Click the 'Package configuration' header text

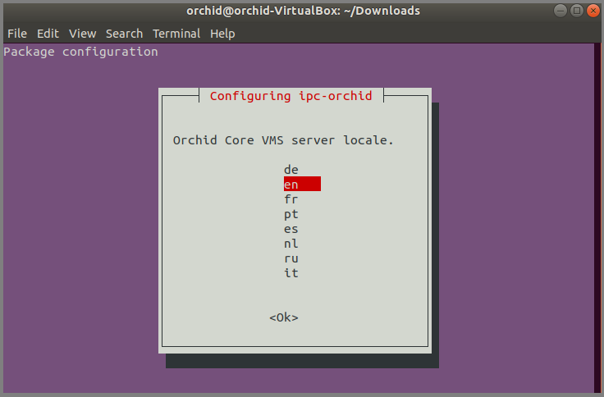[81, 52]
